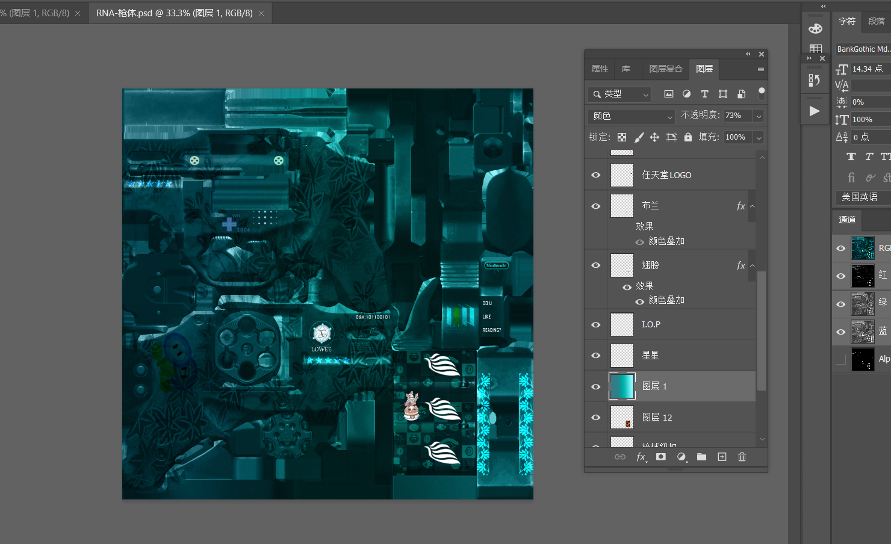Hide the 翅膀 layer
The height and width of the screenshot is (544, 891).
tap(596, 265)
